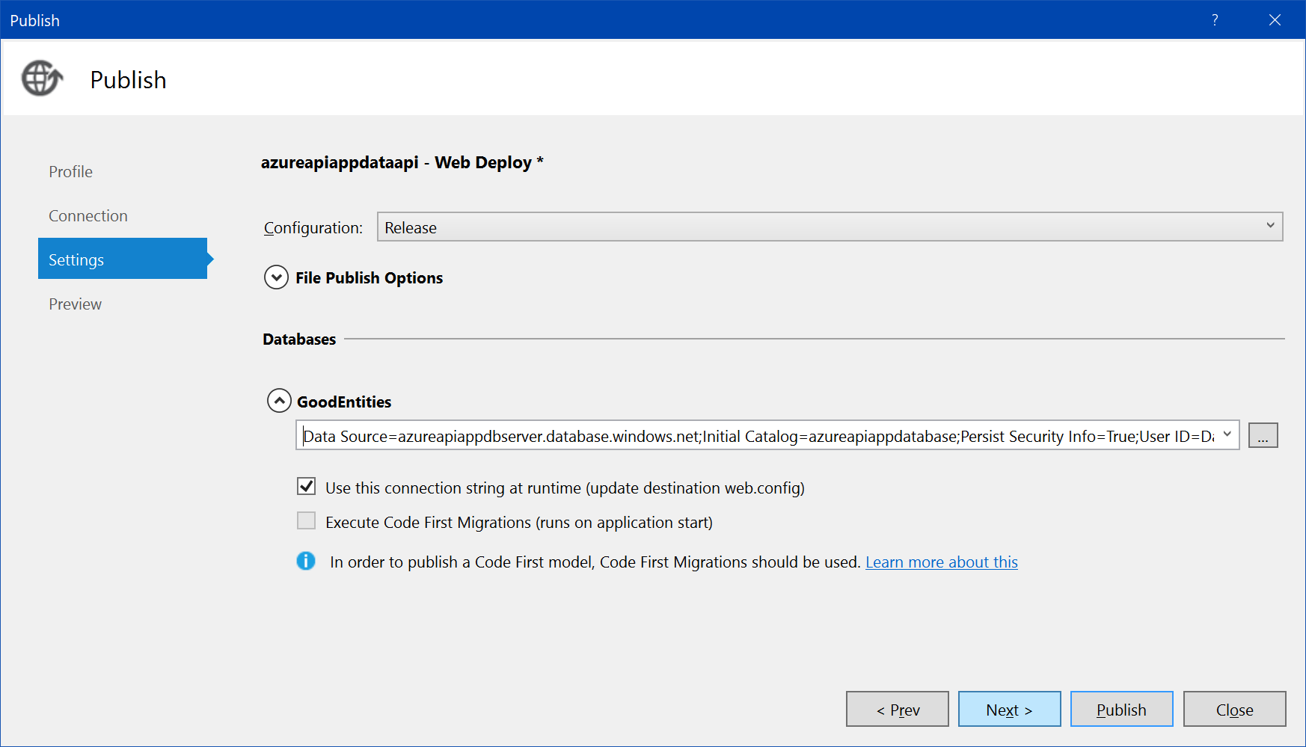The width and height of the screenshot is (1306, 747).
Task: Open the Preview tab
Action: [x=76, y=304]
